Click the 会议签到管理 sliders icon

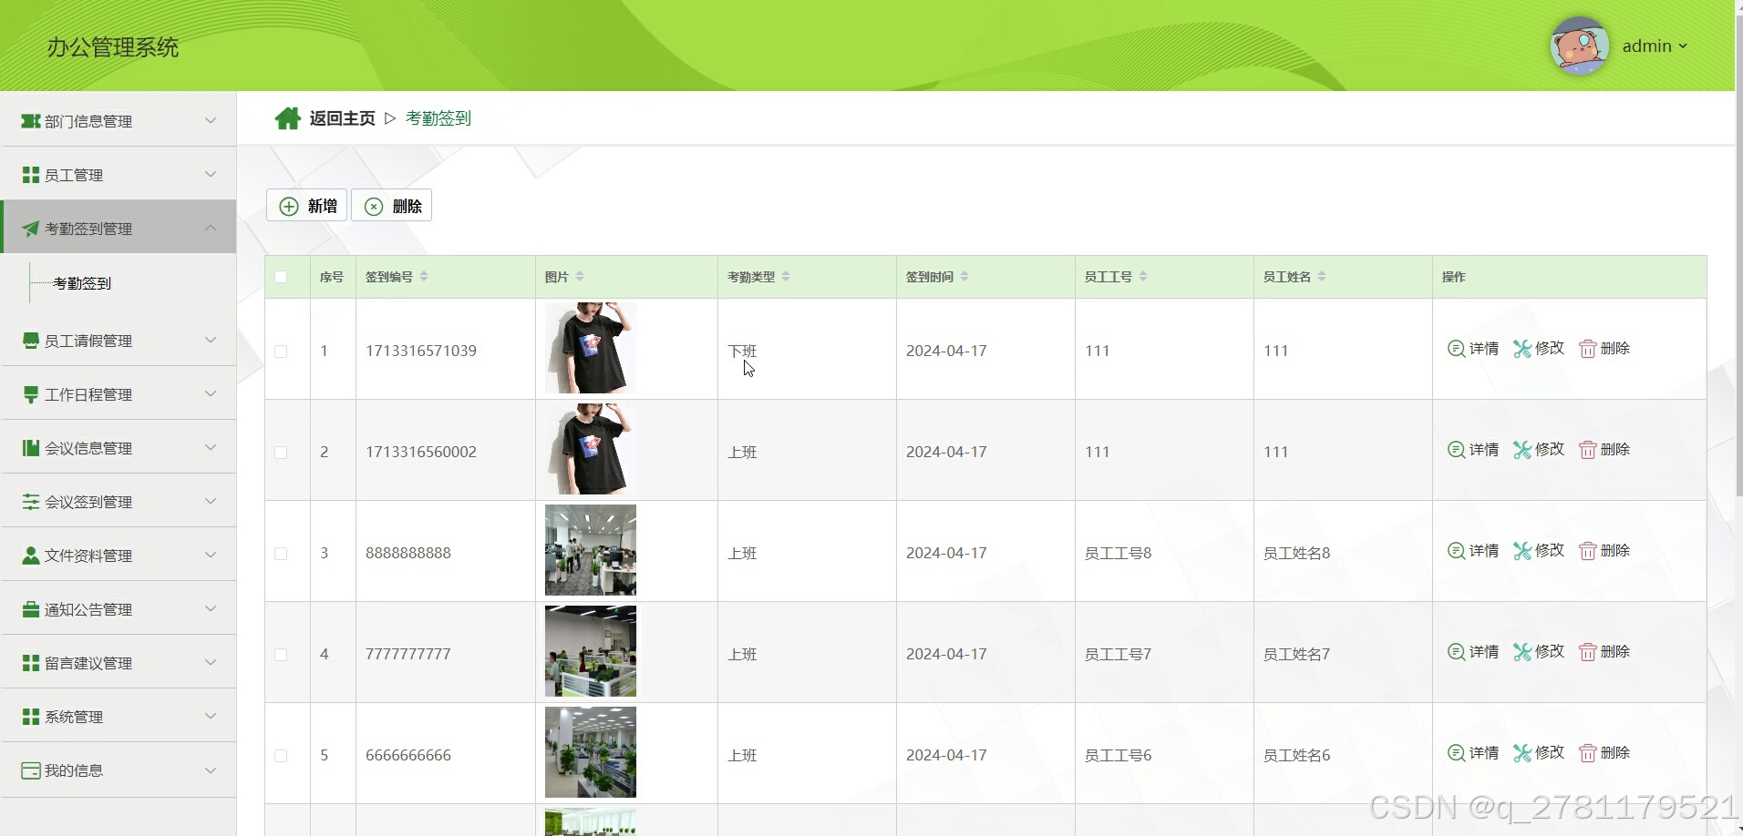click(x=31, y=502)
